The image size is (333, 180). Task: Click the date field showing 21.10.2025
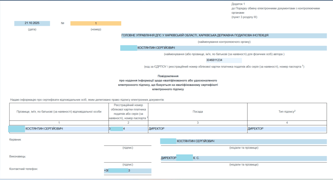tap(32, 23)
